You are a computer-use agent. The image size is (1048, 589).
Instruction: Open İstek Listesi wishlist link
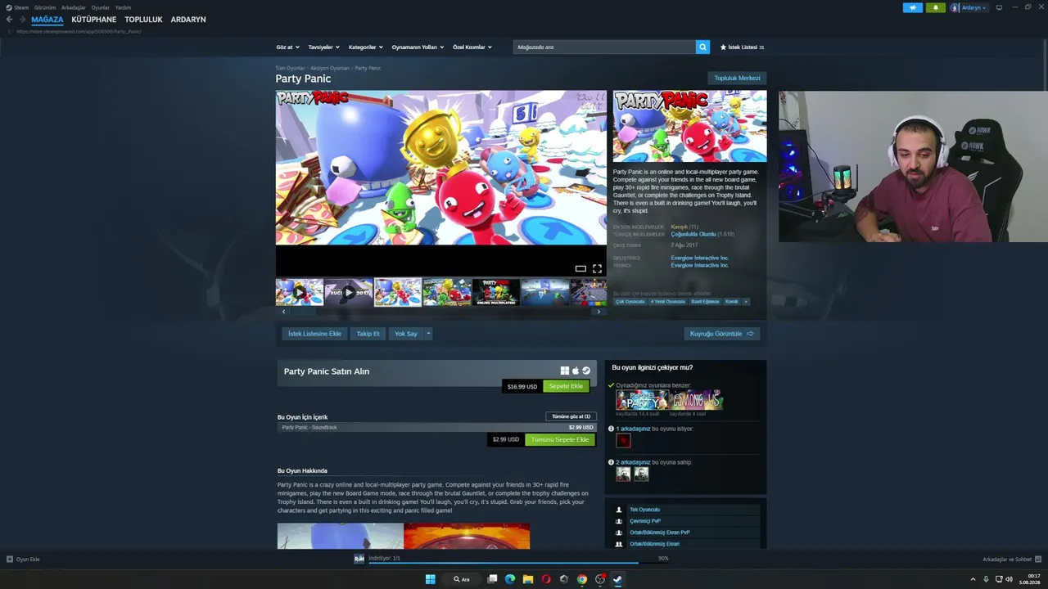742,47
